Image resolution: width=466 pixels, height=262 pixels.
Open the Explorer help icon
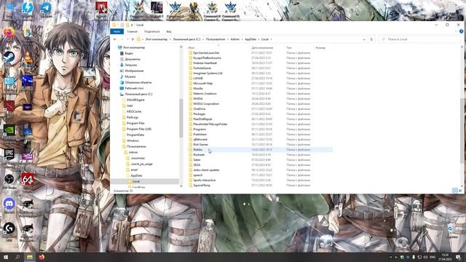[461, 31]
